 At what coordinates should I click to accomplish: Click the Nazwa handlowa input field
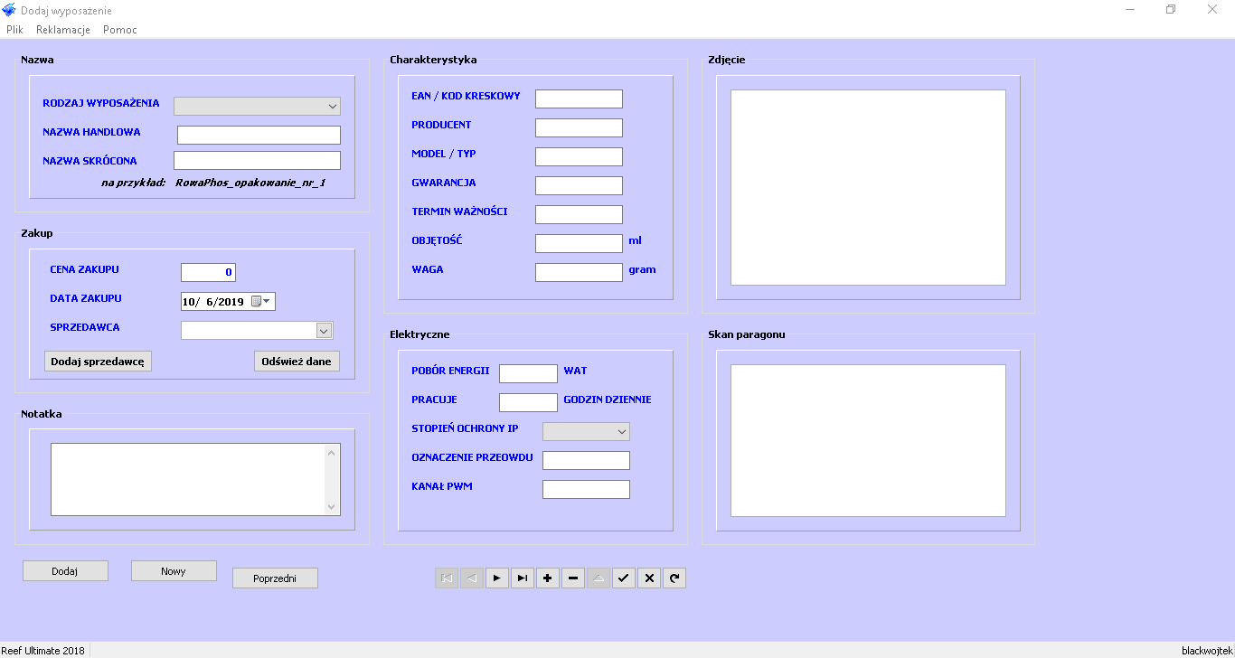(x=259, y=136)
